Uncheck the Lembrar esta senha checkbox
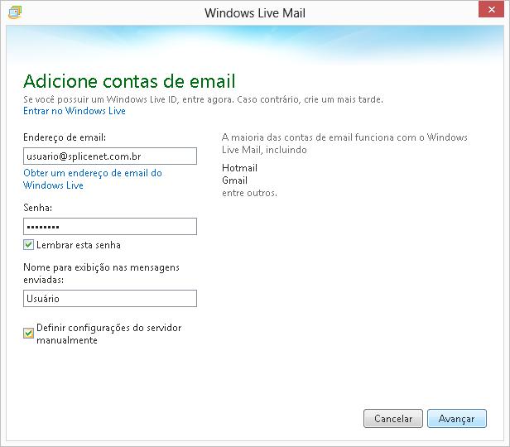Image resolution: width=510 pixels, height=447 pixels. [x=28, y=244]
